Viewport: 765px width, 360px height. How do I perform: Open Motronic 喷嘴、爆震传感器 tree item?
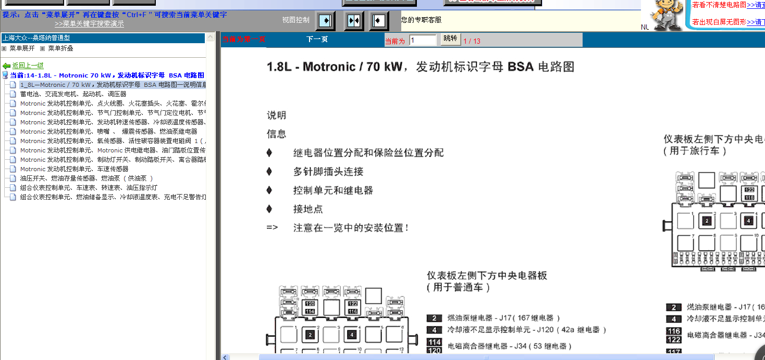pyautogui.click(x=109, y=132)
